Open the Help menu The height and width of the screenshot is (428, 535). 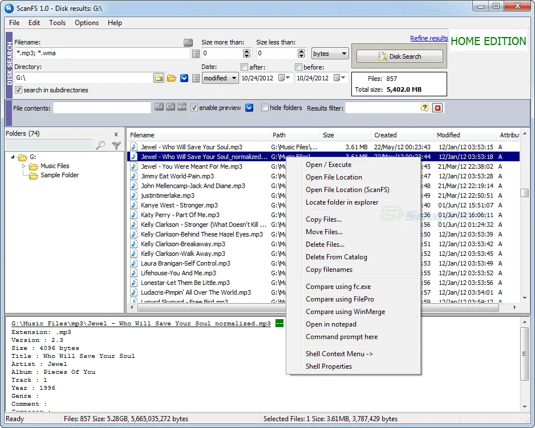coord(115,23)
